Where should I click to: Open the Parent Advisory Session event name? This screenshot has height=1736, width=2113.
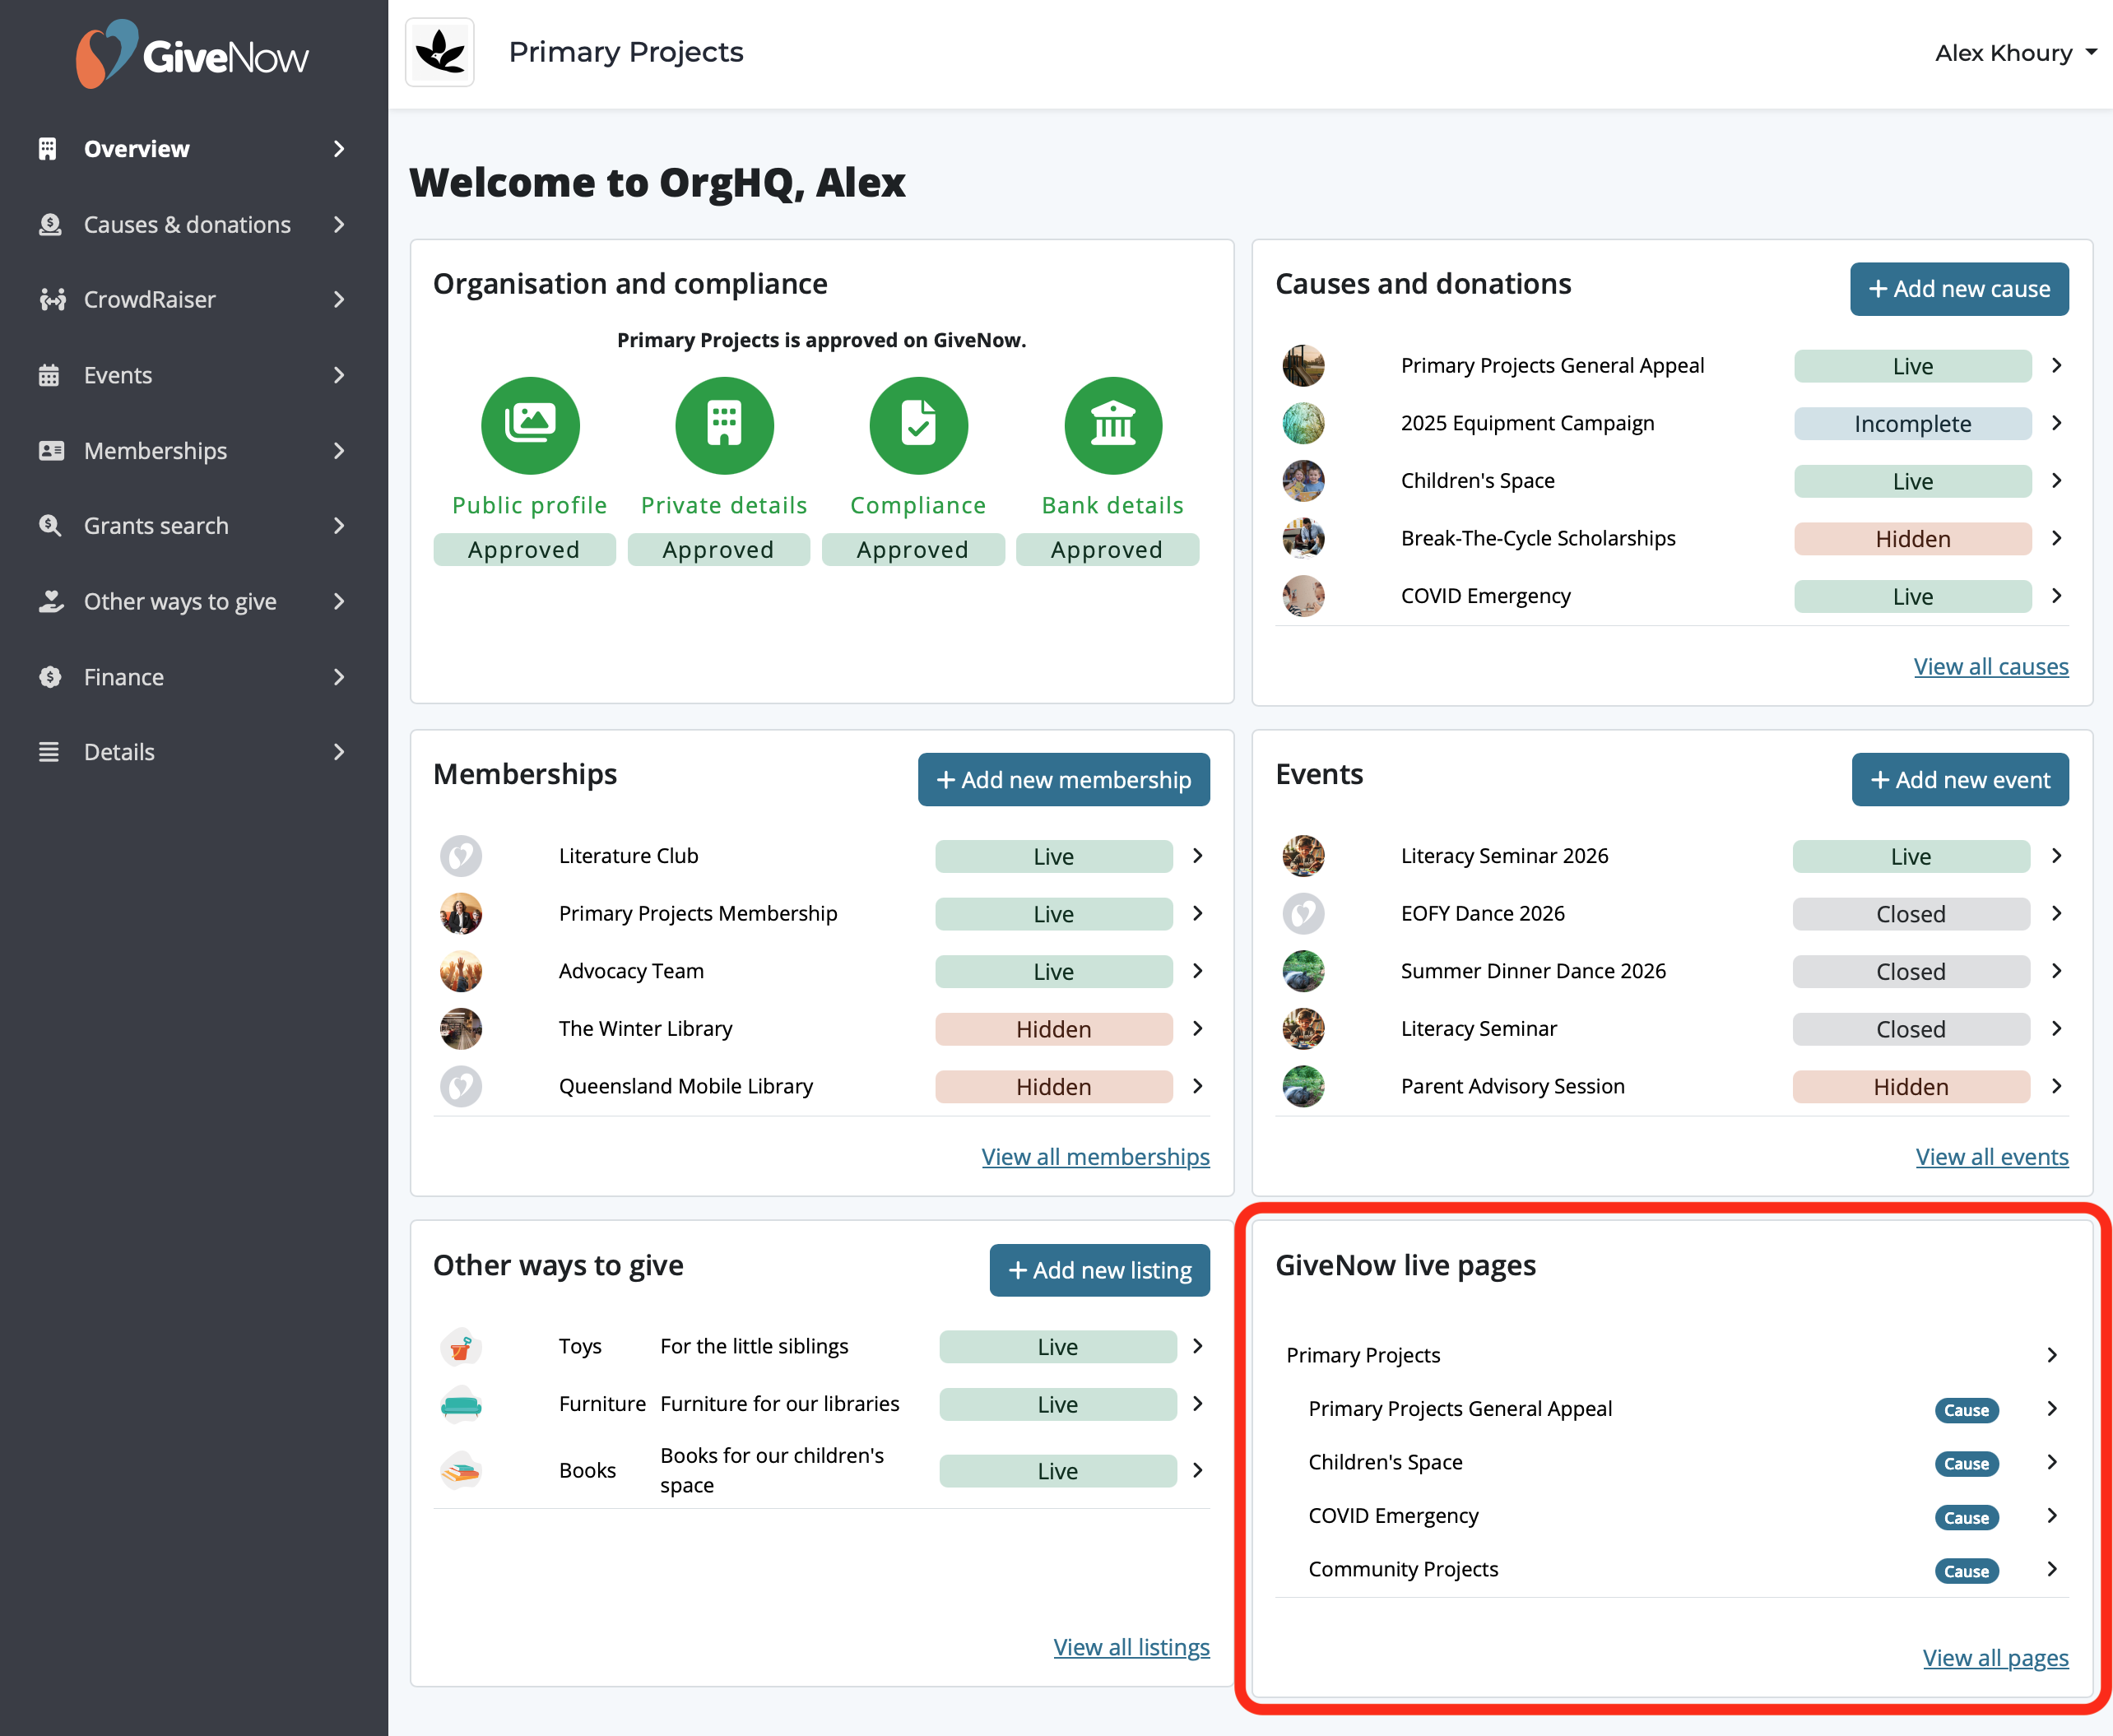[x=1512, y=1086]
